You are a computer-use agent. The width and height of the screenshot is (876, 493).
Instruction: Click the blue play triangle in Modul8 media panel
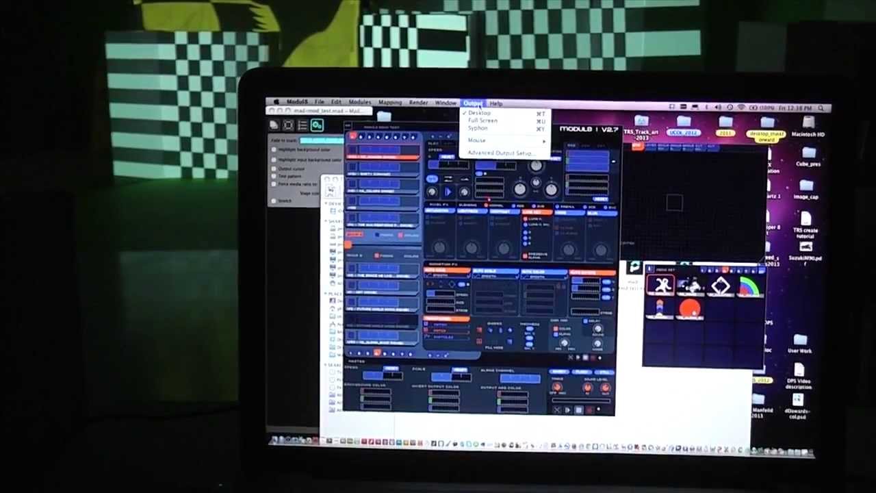click(448, 192)
